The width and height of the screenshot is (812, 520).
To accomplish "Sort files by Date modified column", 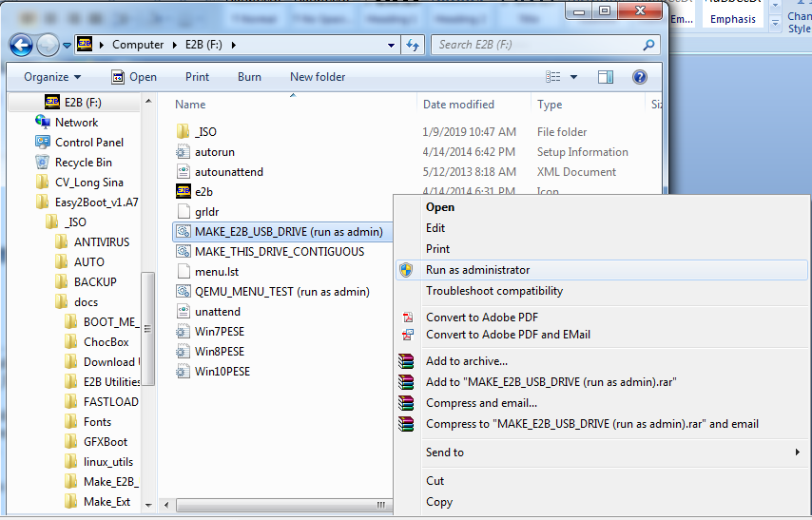I will pos(458,105).
